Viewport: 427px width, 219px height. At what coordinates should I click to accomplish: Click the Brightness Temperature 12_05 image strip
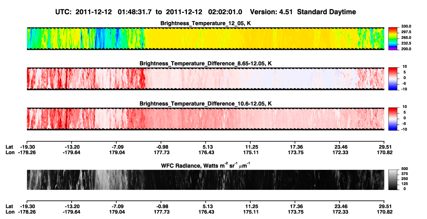205,38
